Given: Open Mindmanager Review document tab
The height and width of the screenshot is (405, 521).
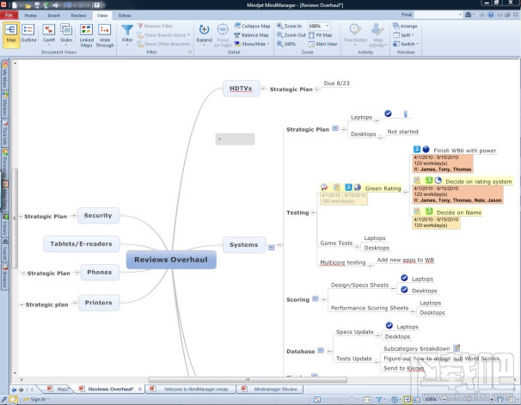Looking at the screenshot, I should [x=271, y=389].
